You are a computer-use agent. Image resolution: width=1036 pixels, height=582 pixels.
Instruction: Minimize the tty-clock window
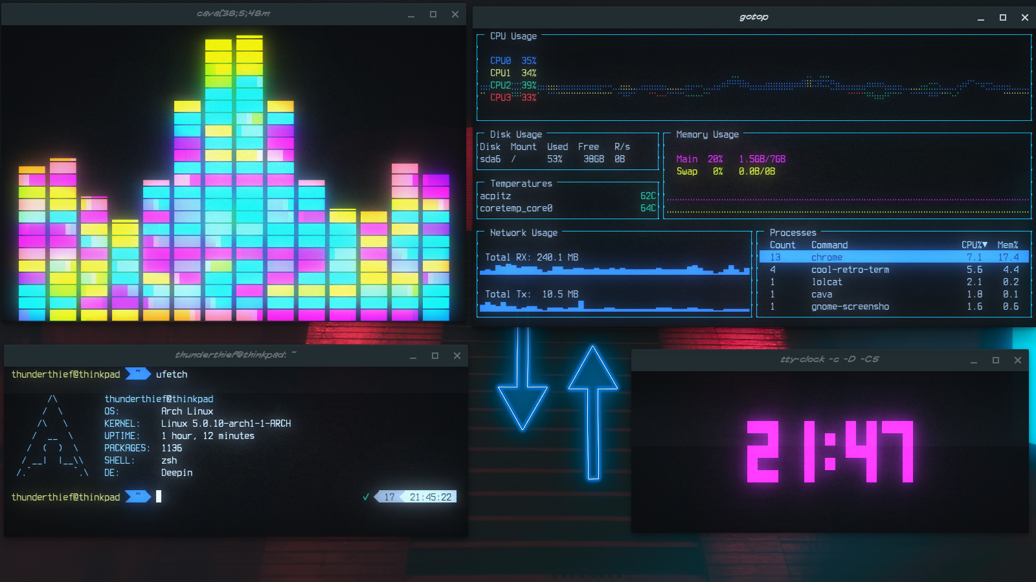pos(974,361)
